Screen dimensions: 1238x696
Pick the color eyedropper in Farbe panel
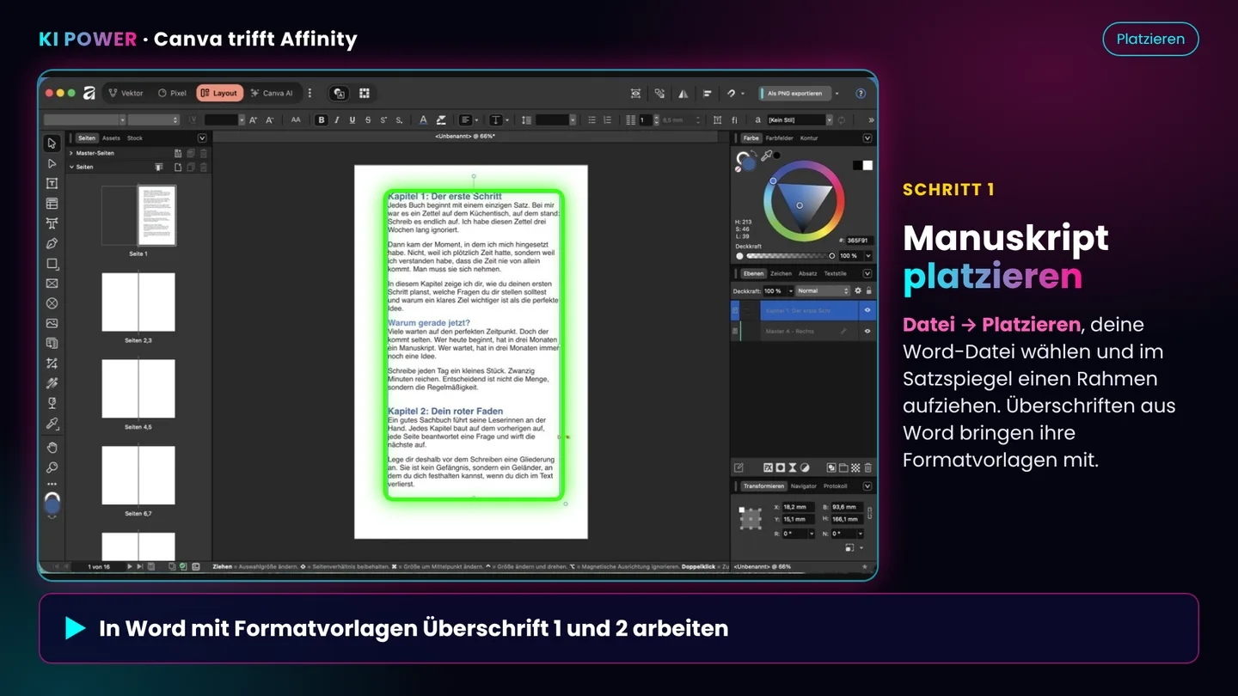point(765,156)
